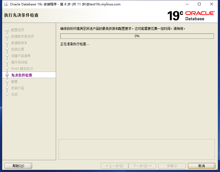Click the disabled 下一步(N) next button

coord(142,166)
